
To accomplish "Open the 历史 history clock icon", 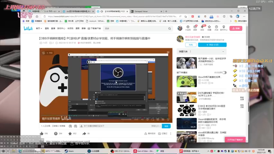I will tap(216, 28).
